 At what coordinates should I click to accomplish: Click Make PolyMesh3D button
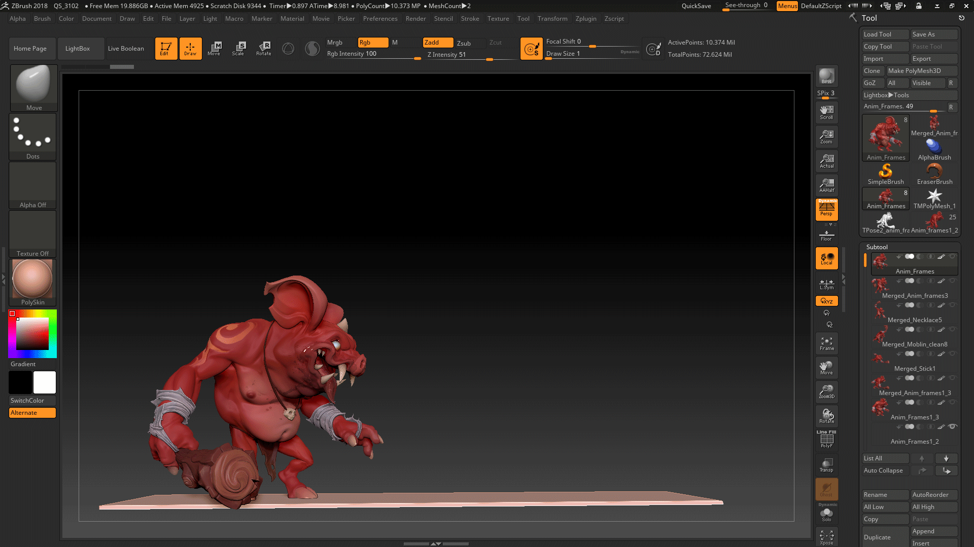click(922, 71)
